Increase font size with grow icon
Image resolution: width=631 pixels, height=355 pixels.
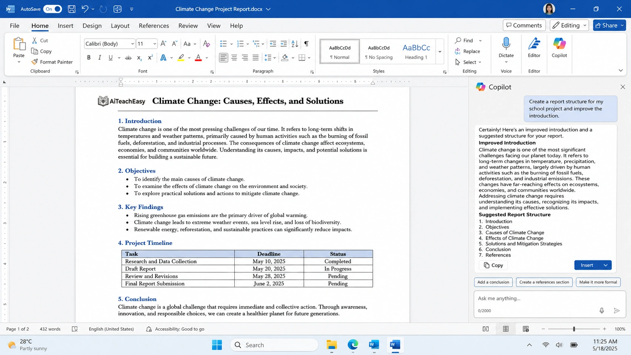(x=163, y=44)
